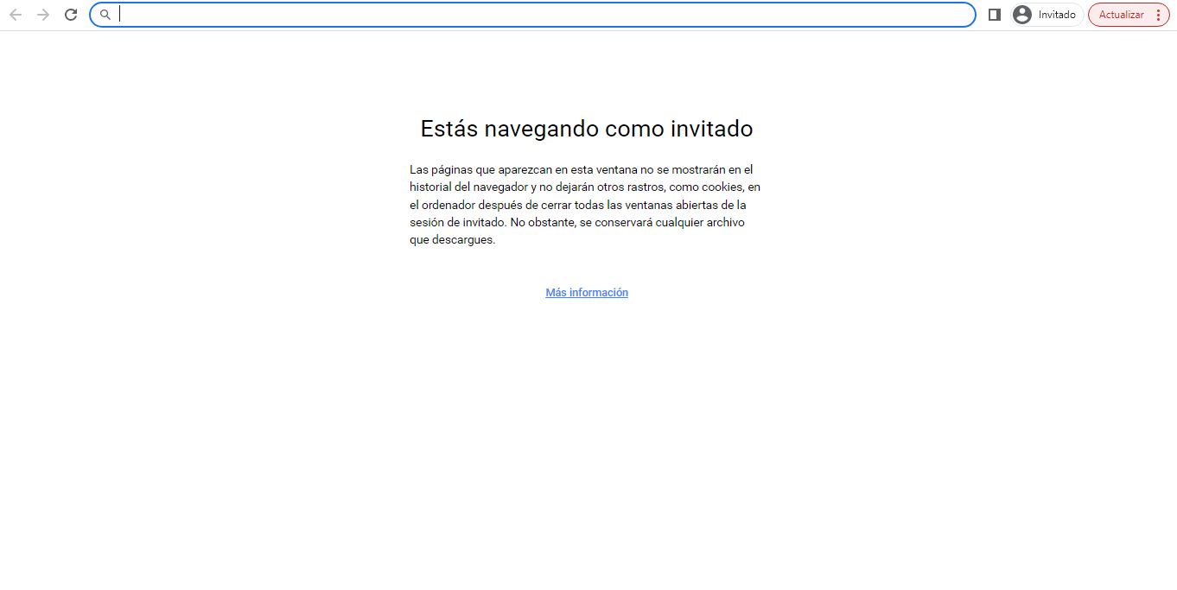This screenshot has width=1177, height=590.
Task: Click the back navigation arrow
Action: (16, 15)
